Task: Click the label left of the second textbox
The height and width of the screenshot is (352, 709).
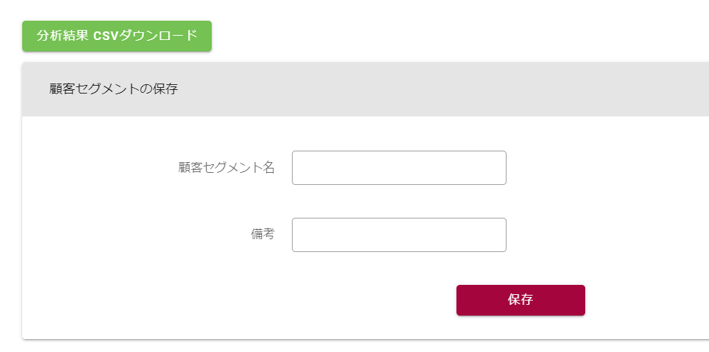Action: tap(262, 234)
